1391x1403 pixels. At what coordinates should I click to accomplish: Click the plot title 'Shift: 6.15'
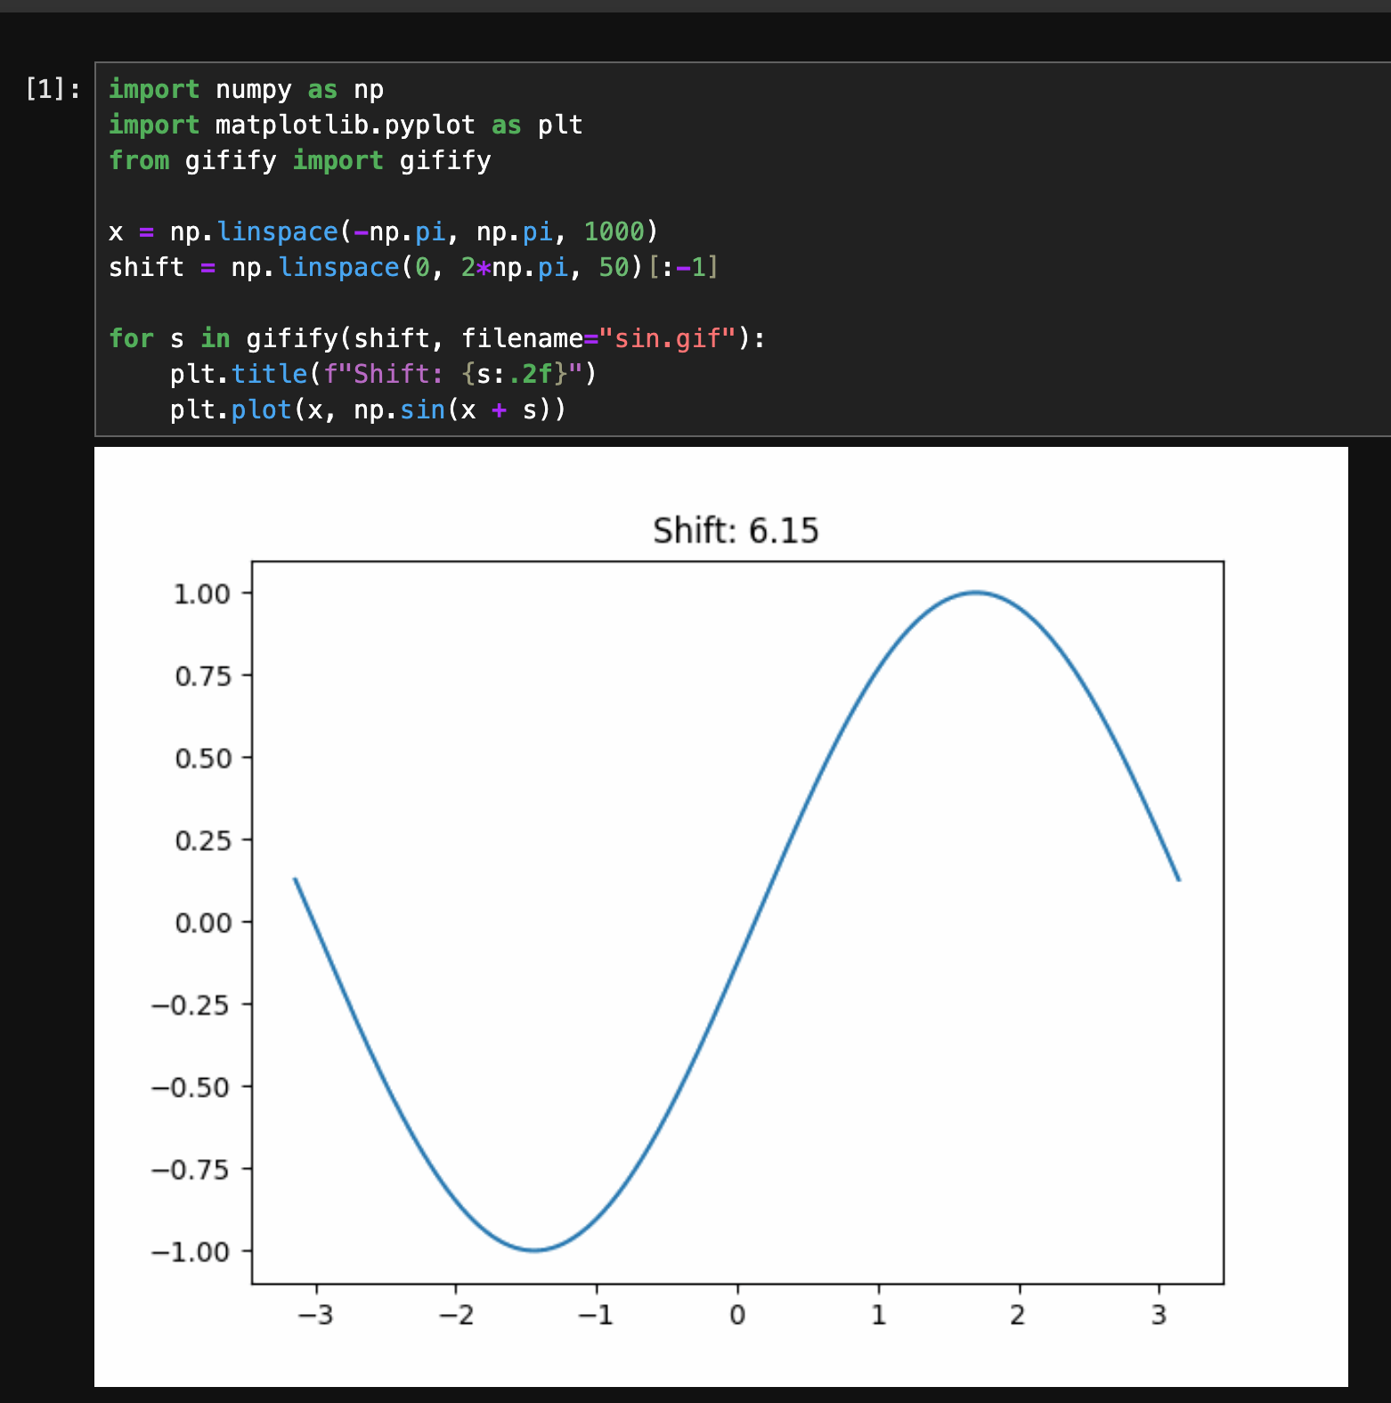pos(736,531)
